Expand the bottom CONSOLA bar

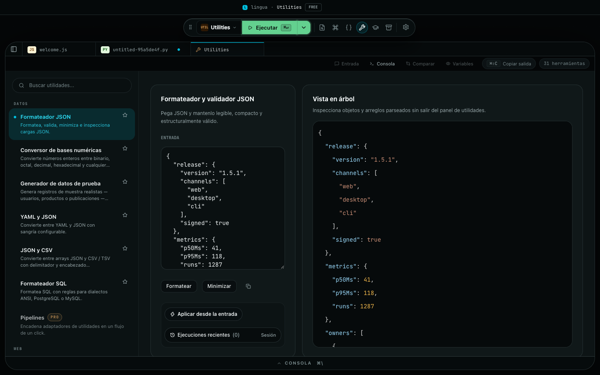(300, 363)
